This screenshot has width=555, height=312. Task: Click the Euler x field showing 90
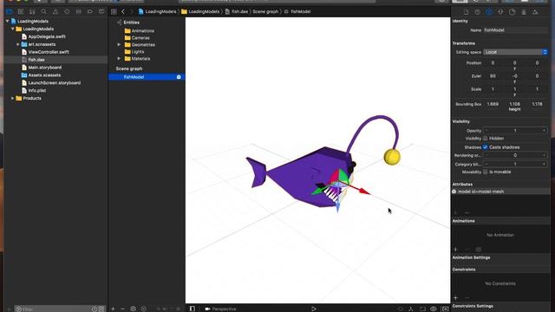[x=493, y=76]
